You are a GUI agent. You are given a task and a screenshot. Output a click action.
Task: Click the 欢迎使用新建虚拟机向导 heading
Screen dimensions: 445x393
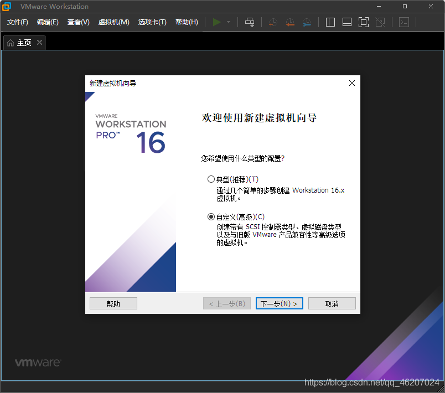pos(259,118)
